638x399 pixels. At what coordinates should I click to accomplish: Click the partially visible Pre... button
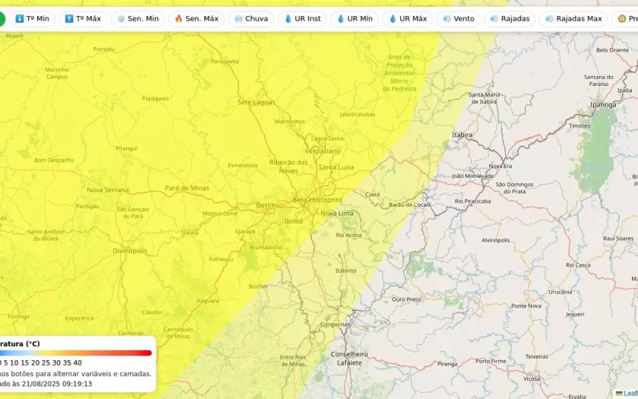click(627, 18)
